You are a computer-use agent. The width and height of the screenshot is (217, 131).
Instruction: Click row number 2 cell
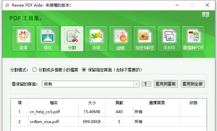point(20,122)
